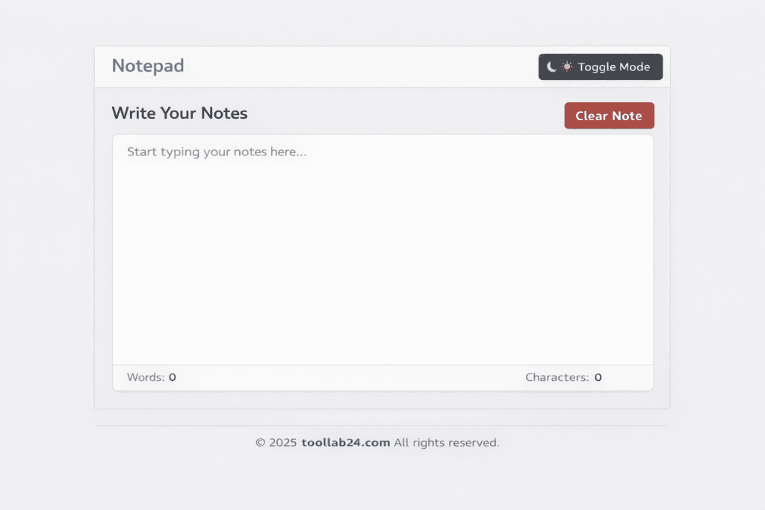The height and width of the screenshot is (510, 765).
Task: Select the character count zero value
Action: pyautogui.click(x=598, y=377)
